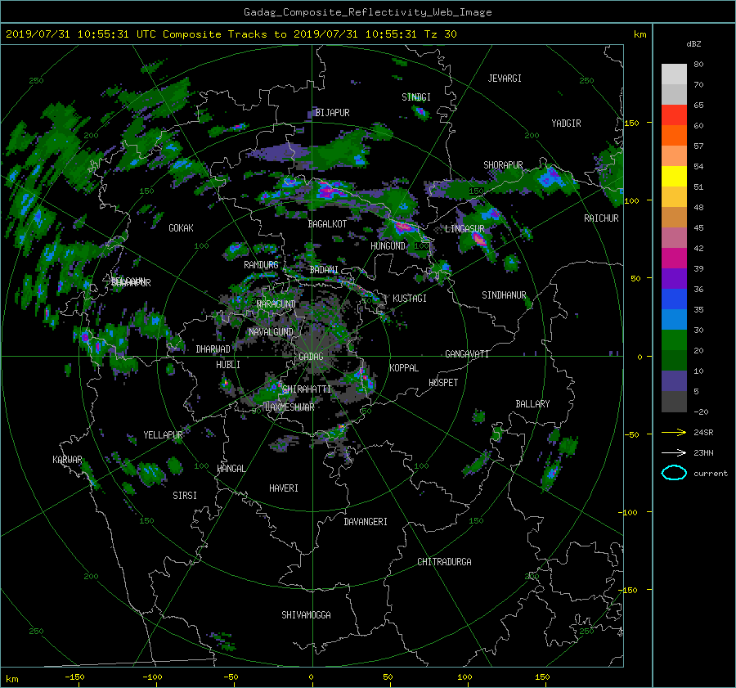The height and width of the screenshot is (688, 736).
Task: Select the NAVALGUND city label
Action: 271,332
